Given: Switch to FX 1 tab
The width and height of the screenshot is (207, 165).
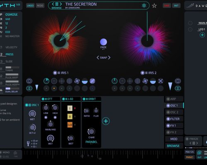Looking at the screenshot, I should [174, 125].
